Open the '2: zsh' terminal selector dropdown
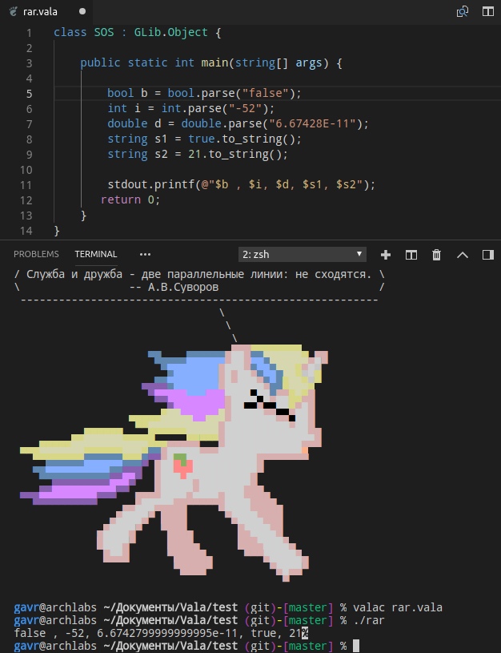 [x=302, y=255]
